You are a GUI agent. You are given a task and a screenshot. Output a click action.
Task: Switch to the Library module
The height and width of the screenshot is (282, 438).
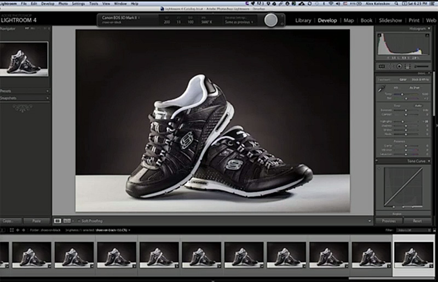[303, 20]
